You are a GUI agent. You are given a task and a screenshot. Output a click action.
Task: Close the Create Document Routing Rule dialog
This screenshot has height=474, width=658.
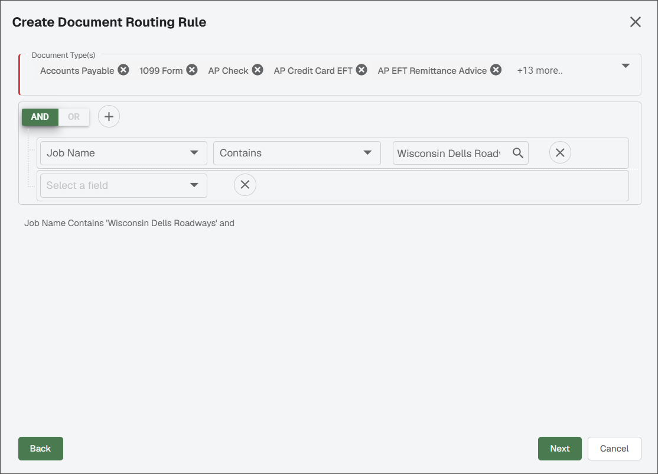[636, 22]
